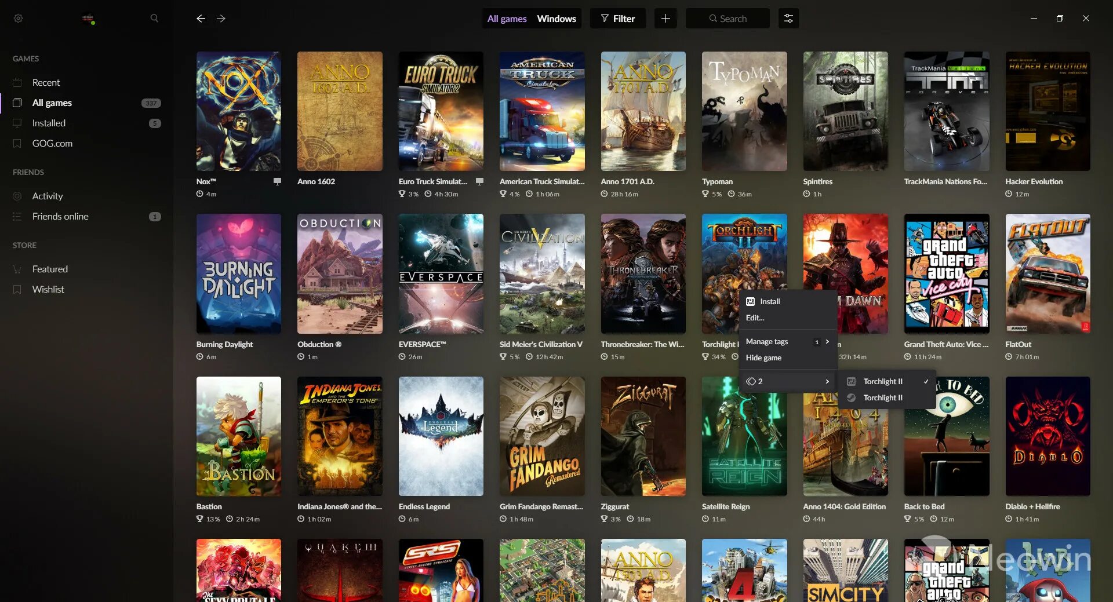Click the trophy icon under American Truck Simulator

pyautogui.click(x=503, y=194)
